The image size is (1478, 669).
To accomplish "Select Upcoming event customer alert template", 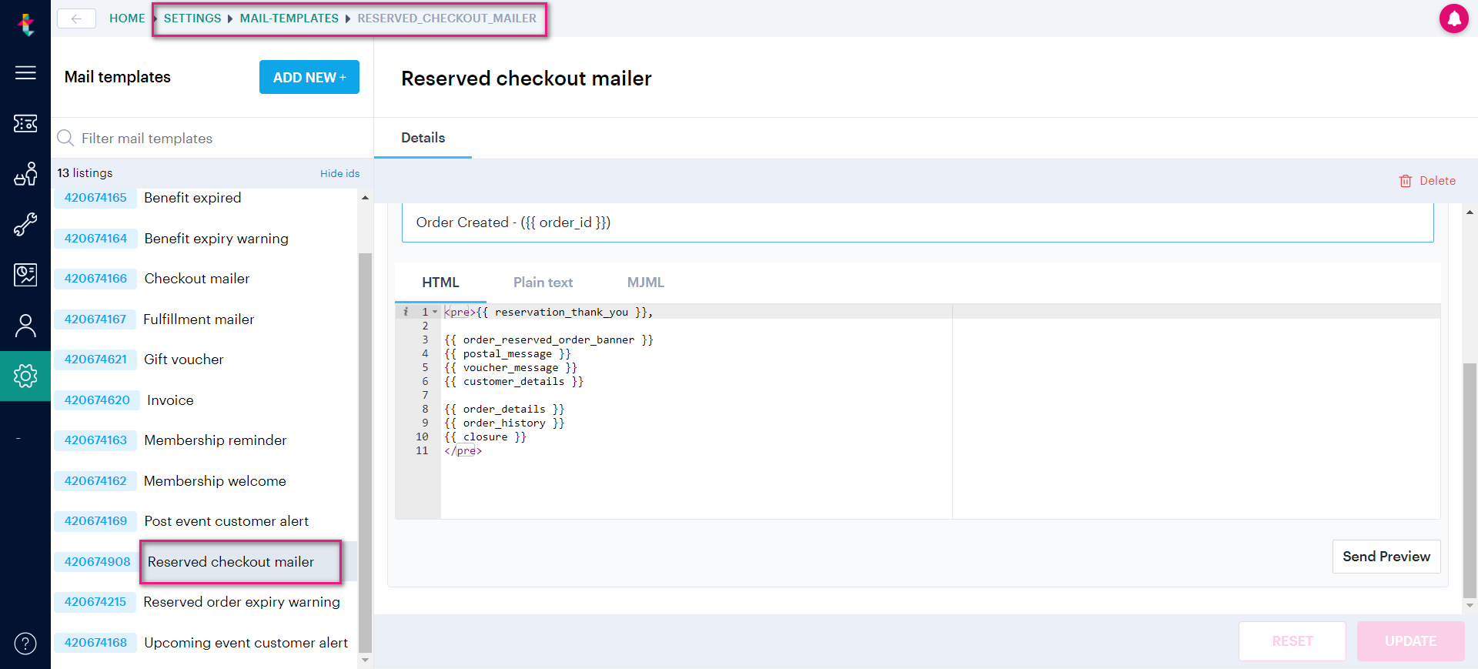I will (x=246, y=643).
